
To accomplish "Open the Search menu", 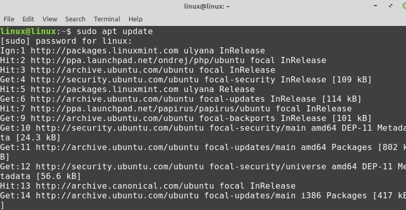I will (75, 19).
